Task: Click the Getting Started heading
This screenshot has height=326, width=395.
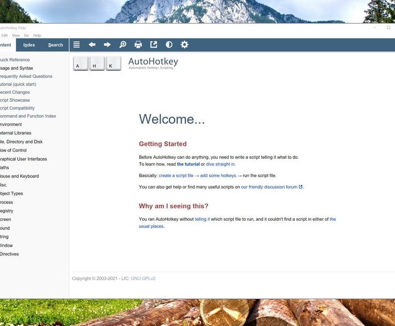Action: (x=163, y=144)
